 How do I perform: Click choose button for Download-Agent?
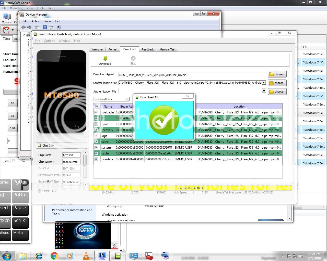(x=277, y=74)
